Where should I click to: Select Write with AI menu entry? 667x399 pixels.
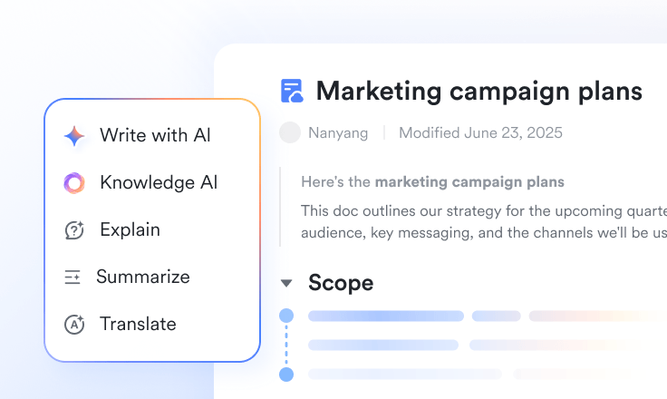152,136
